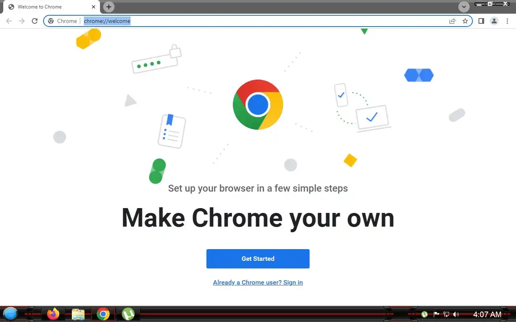
Task: Click the Make Chrome your own heading
Action: coord(258,218)
